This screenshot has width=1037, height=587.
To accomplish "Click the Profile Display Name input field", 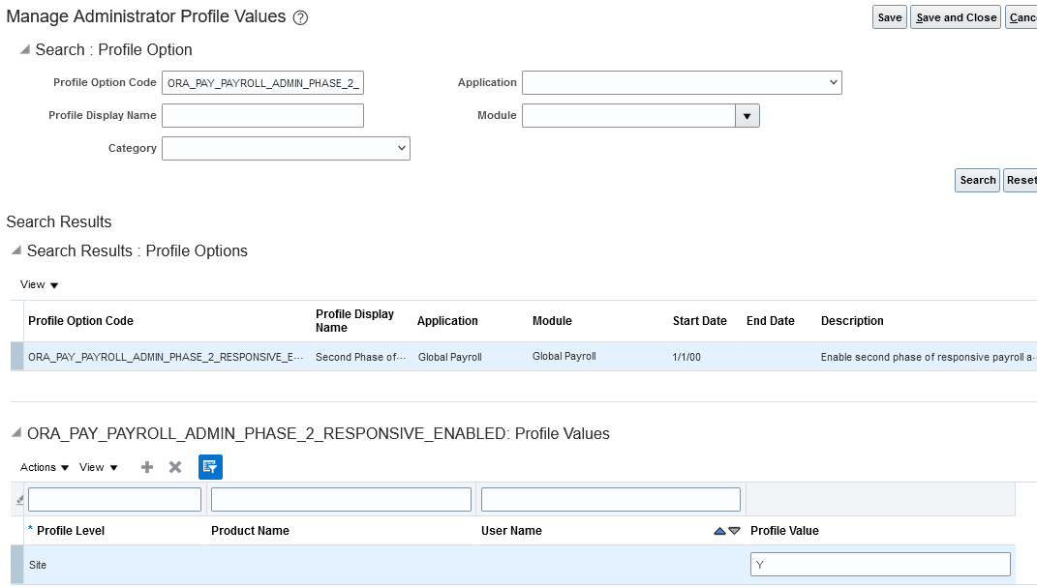I will click(x=262, y=116).
